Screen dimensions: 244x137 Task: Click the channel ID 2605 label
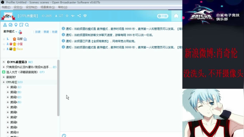(x=46, y=16)
